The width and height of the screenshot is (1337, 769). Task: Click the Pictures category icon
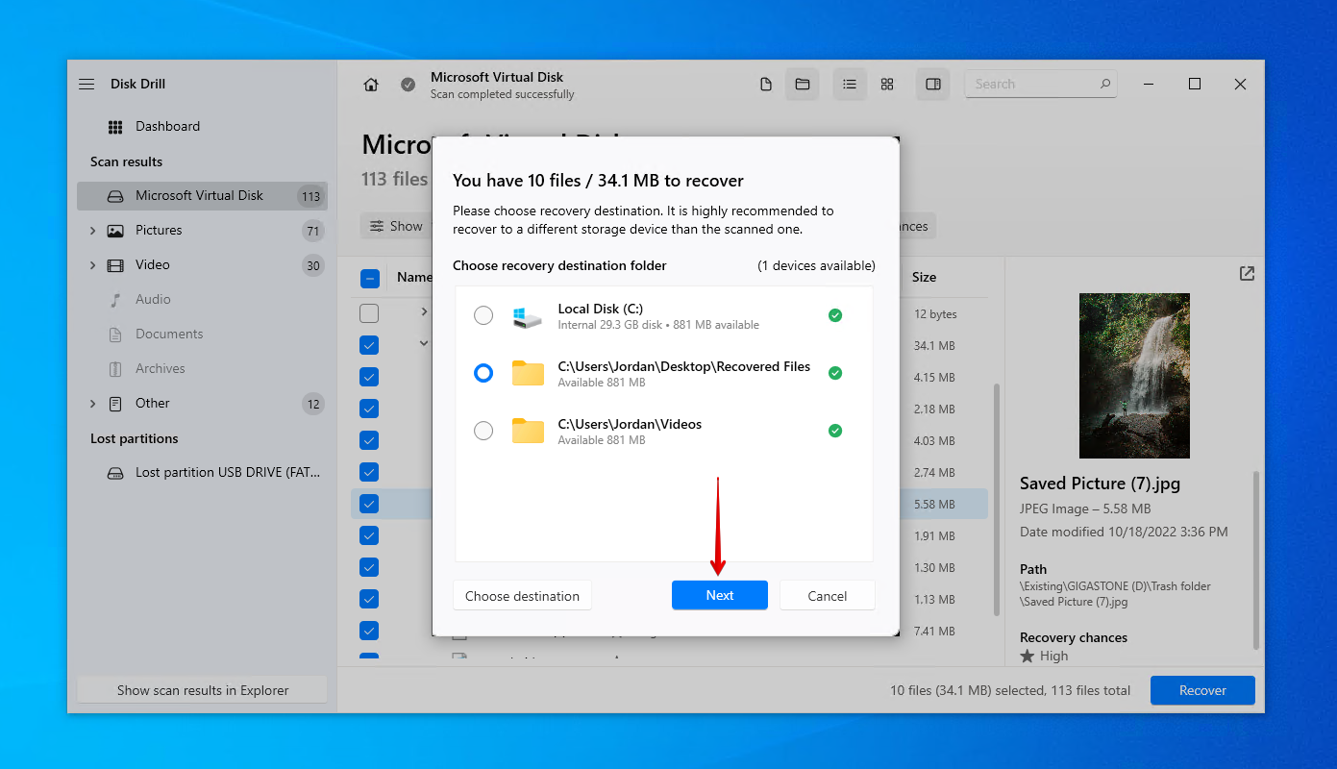pos(115,231)
